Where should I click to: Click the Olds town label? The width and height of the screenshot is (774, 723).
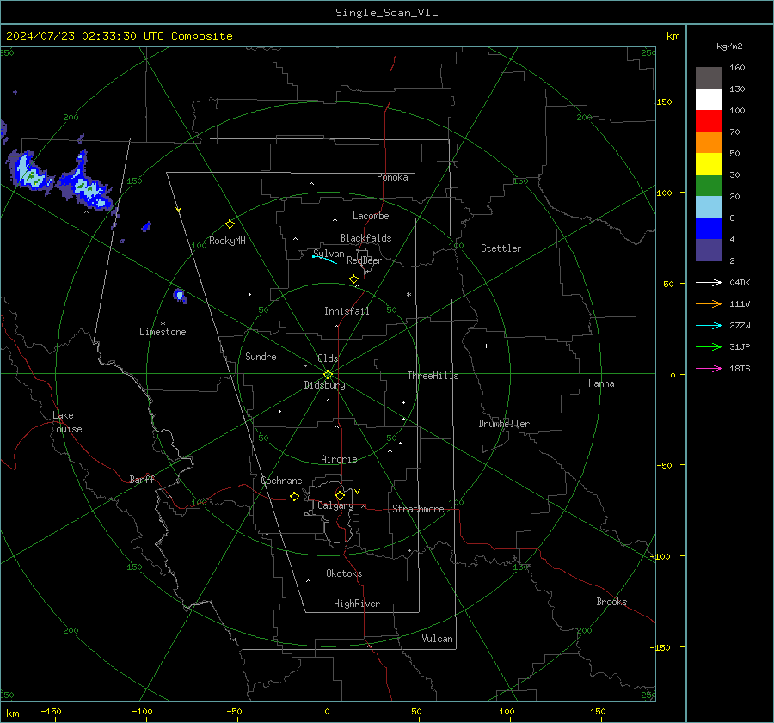pyautogui.click(x=328, y=358)
